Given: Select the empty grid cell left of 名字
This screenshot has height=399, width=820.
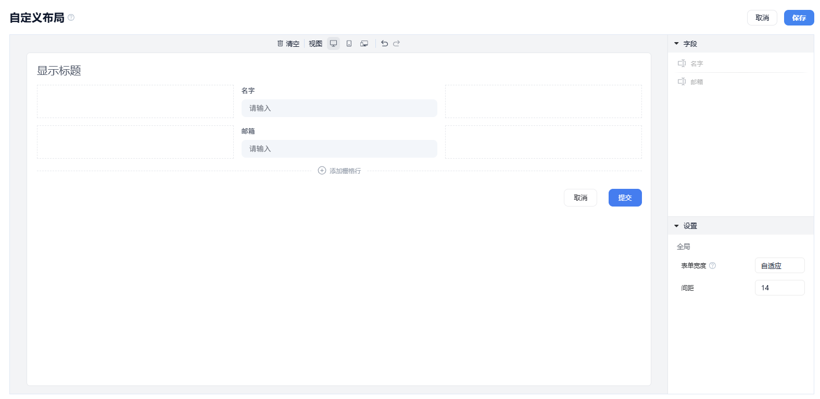Looking at the screenshot, I should click(x=135, y=101).
